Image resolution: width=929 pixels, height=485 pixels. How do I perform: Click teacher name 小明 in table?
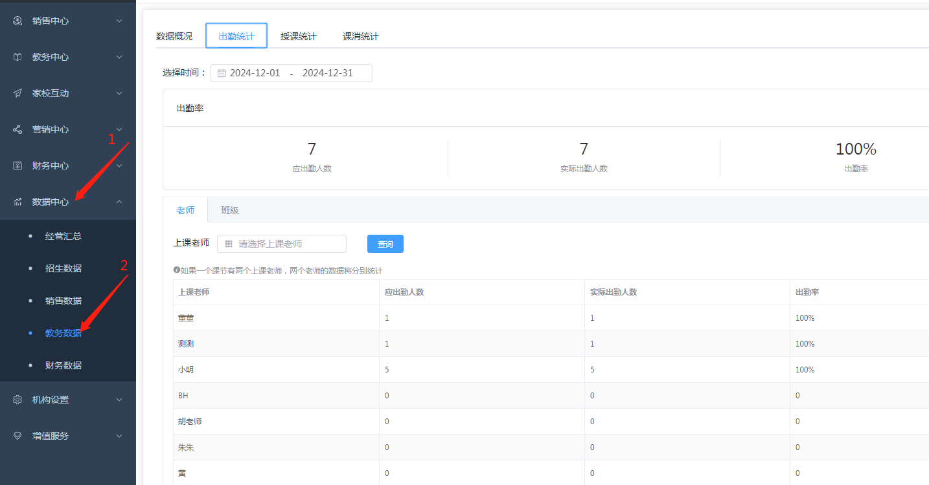(x=186, y=370)
